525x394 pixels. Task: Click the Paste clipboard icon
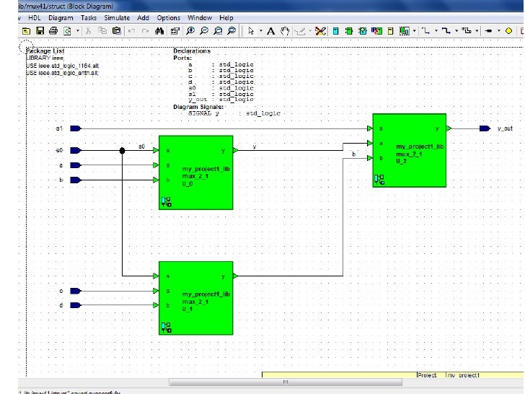coord(116,31)
